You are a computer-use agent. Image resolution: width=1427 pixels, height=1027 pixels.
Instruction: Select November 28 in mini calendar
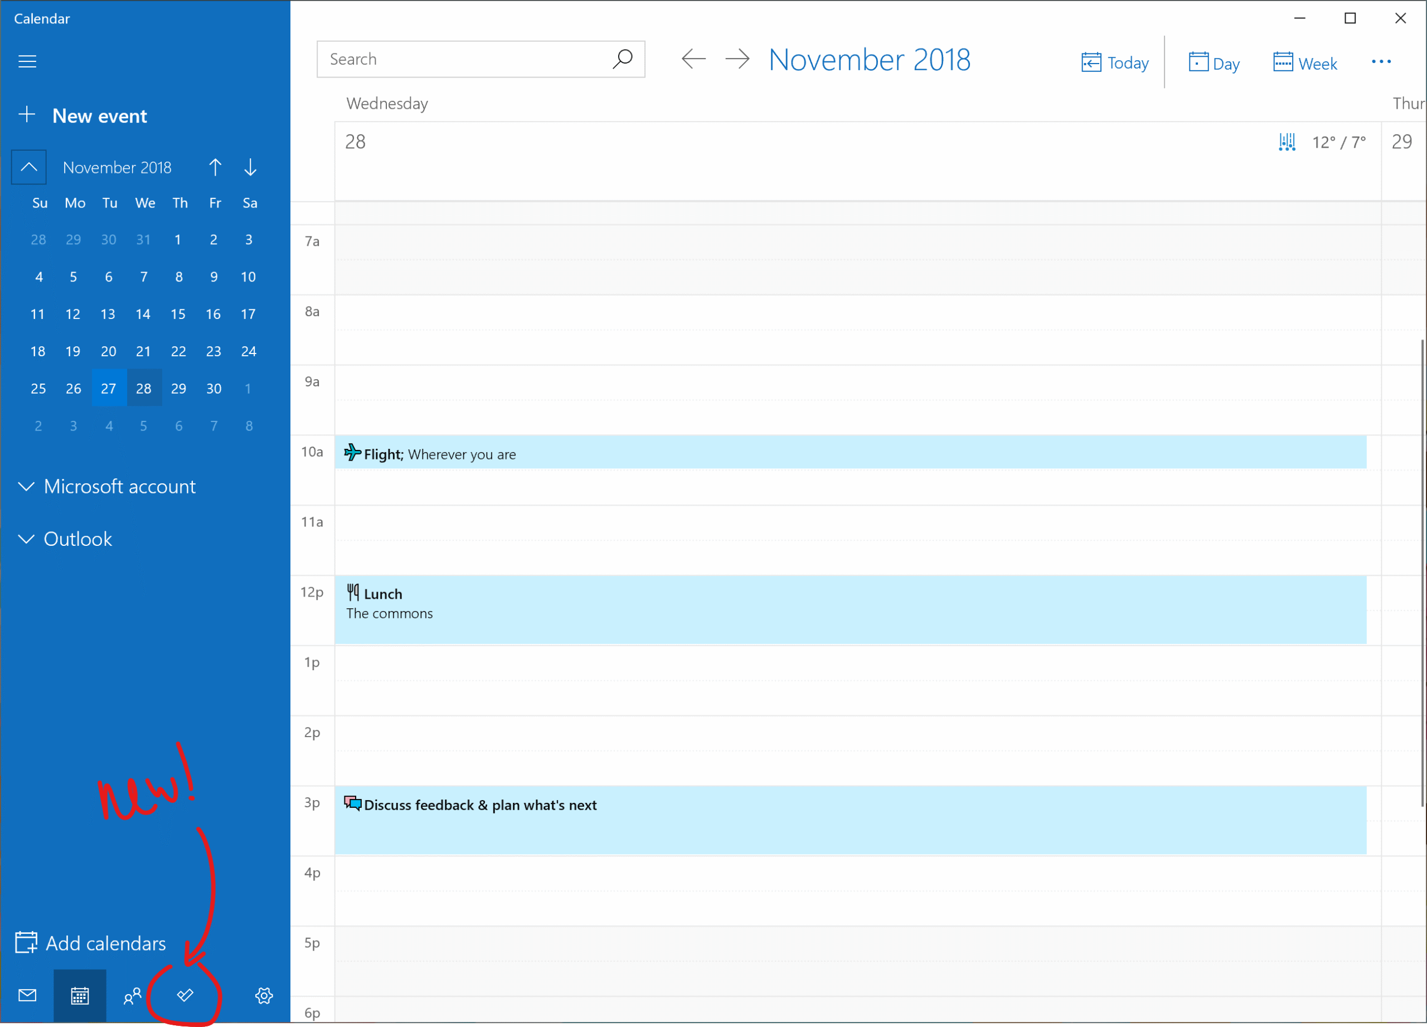click(x=144, y=388)
